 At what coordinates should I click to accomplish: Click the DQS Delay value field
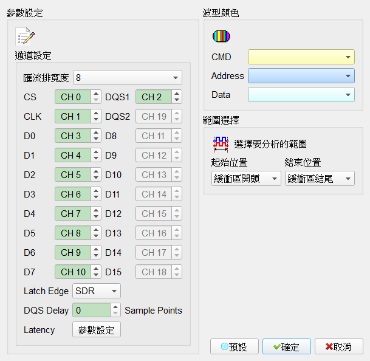[92, 310]
